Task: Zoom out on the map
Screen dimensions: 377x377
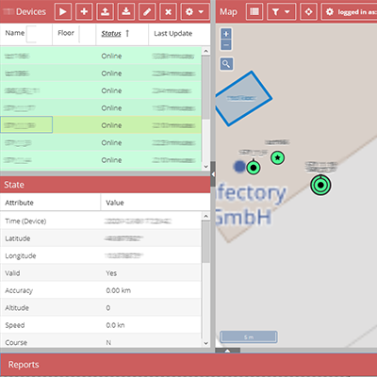Action: coord(226,44)
